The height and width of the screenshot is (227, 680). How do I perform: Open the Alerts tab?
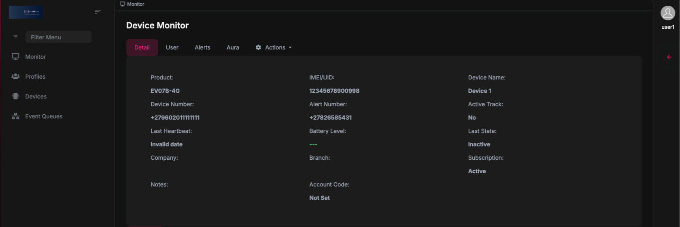pos(202,47)
